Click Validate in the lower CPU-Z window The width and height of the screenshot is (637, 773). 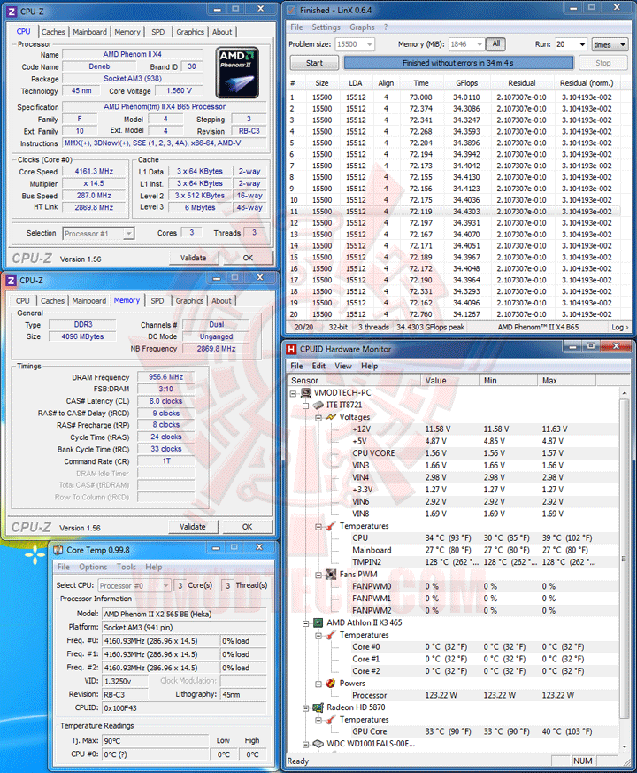pyautogui.click(x=193, y=527)
